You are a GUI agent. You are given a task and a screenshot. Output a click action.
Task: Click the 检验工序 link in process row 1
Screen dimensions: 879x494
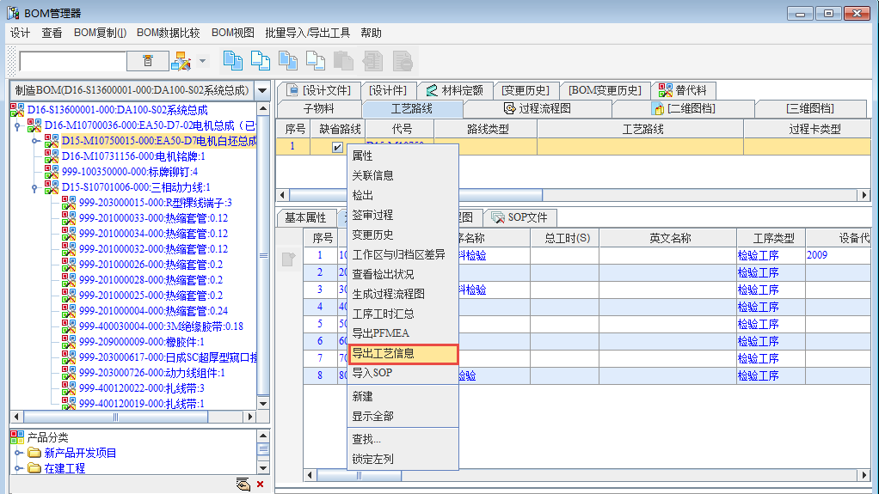tap(758, 255)
